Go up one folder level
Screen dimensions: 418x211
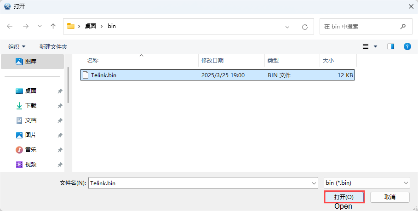(x=53, y=26)
